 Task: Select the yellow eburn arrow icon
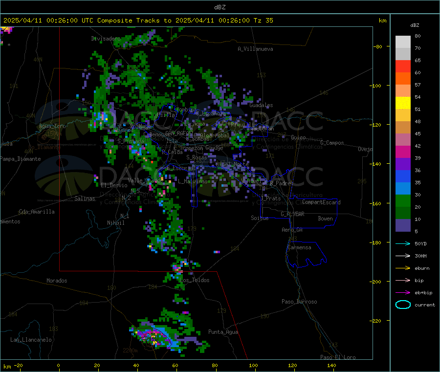tap(403, 268)
